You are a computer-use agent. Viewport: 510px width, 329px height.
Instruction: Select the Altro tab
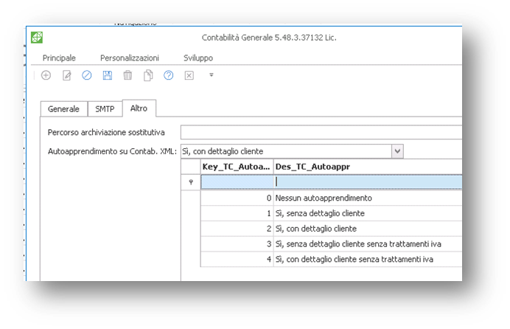[x=139, y=108]
